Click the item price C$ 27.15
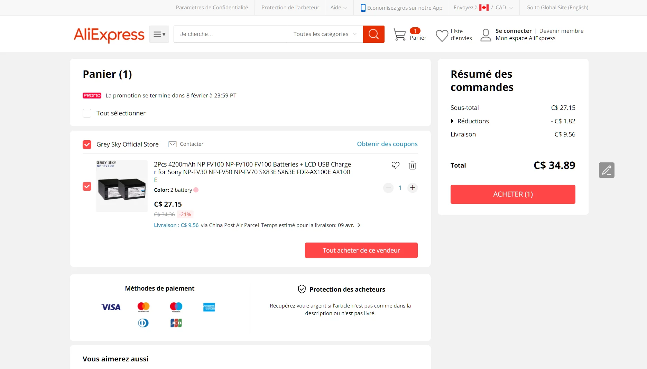The height and width of the screenshot is (369, 647). 168,204
